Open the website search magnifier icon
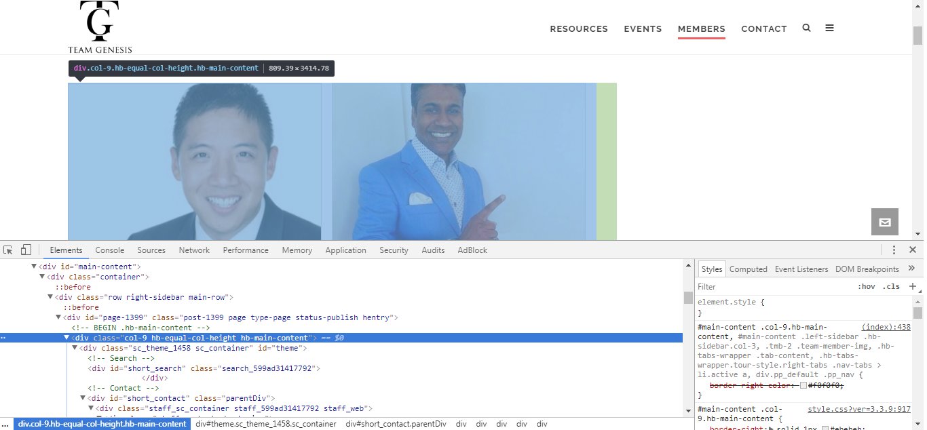Image resolution: width=927 pixels, height=430 pixels. (806, 28)
